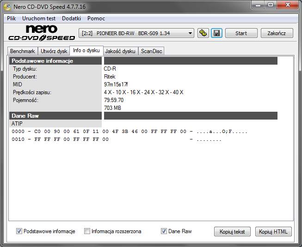Click the Producent label
The image size is (302, 247).
point(25,77)
